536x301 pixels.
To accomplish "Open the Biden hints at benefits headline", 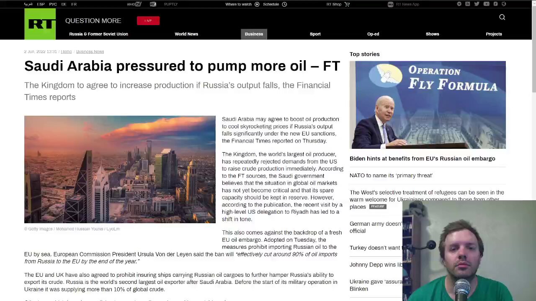I will (423, 158).
